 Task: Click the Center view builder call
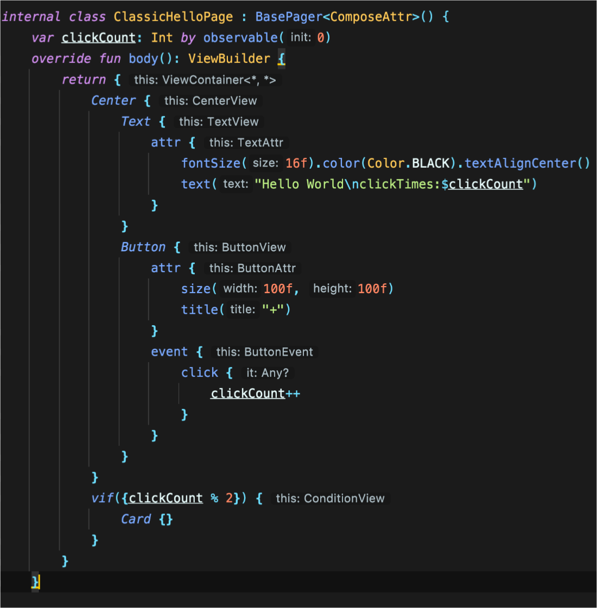(113, 100)
